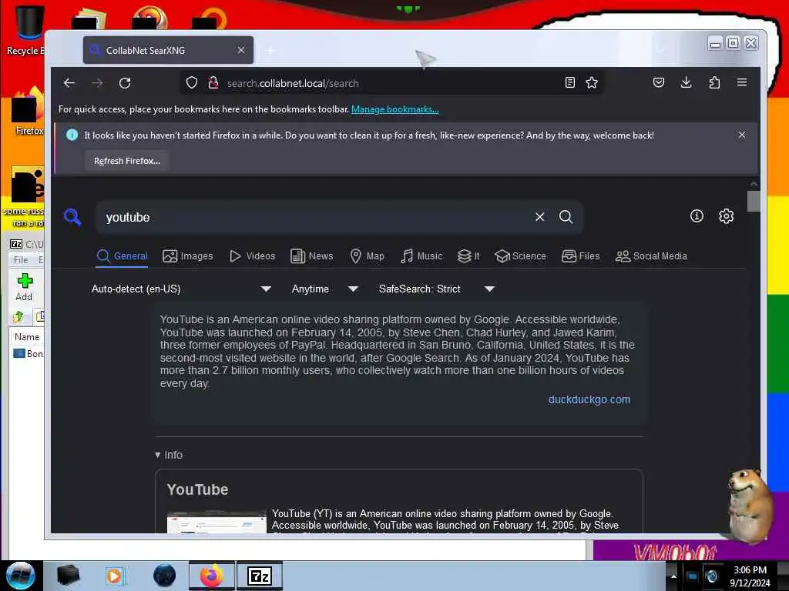The width and height of the screenshot is (789, 591).
Task: Open the Firefox downloads arrow icon
Action: tap(687, 82)
